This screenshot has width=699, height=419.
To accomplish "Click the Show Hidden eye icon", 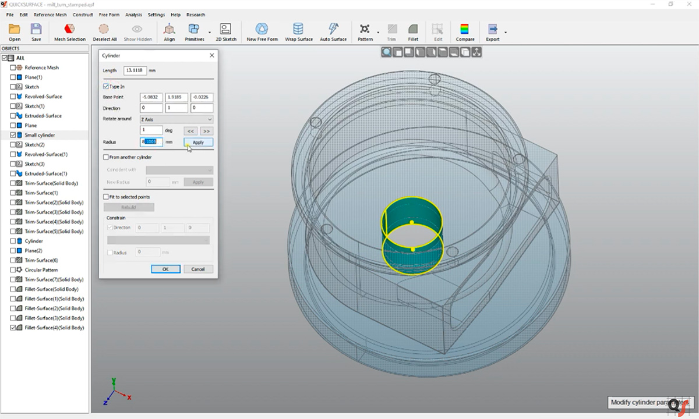I will point(137,29).
